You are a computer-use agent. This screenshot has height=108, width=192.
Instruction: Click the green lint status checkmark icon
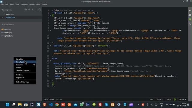(x=175, y=99)
